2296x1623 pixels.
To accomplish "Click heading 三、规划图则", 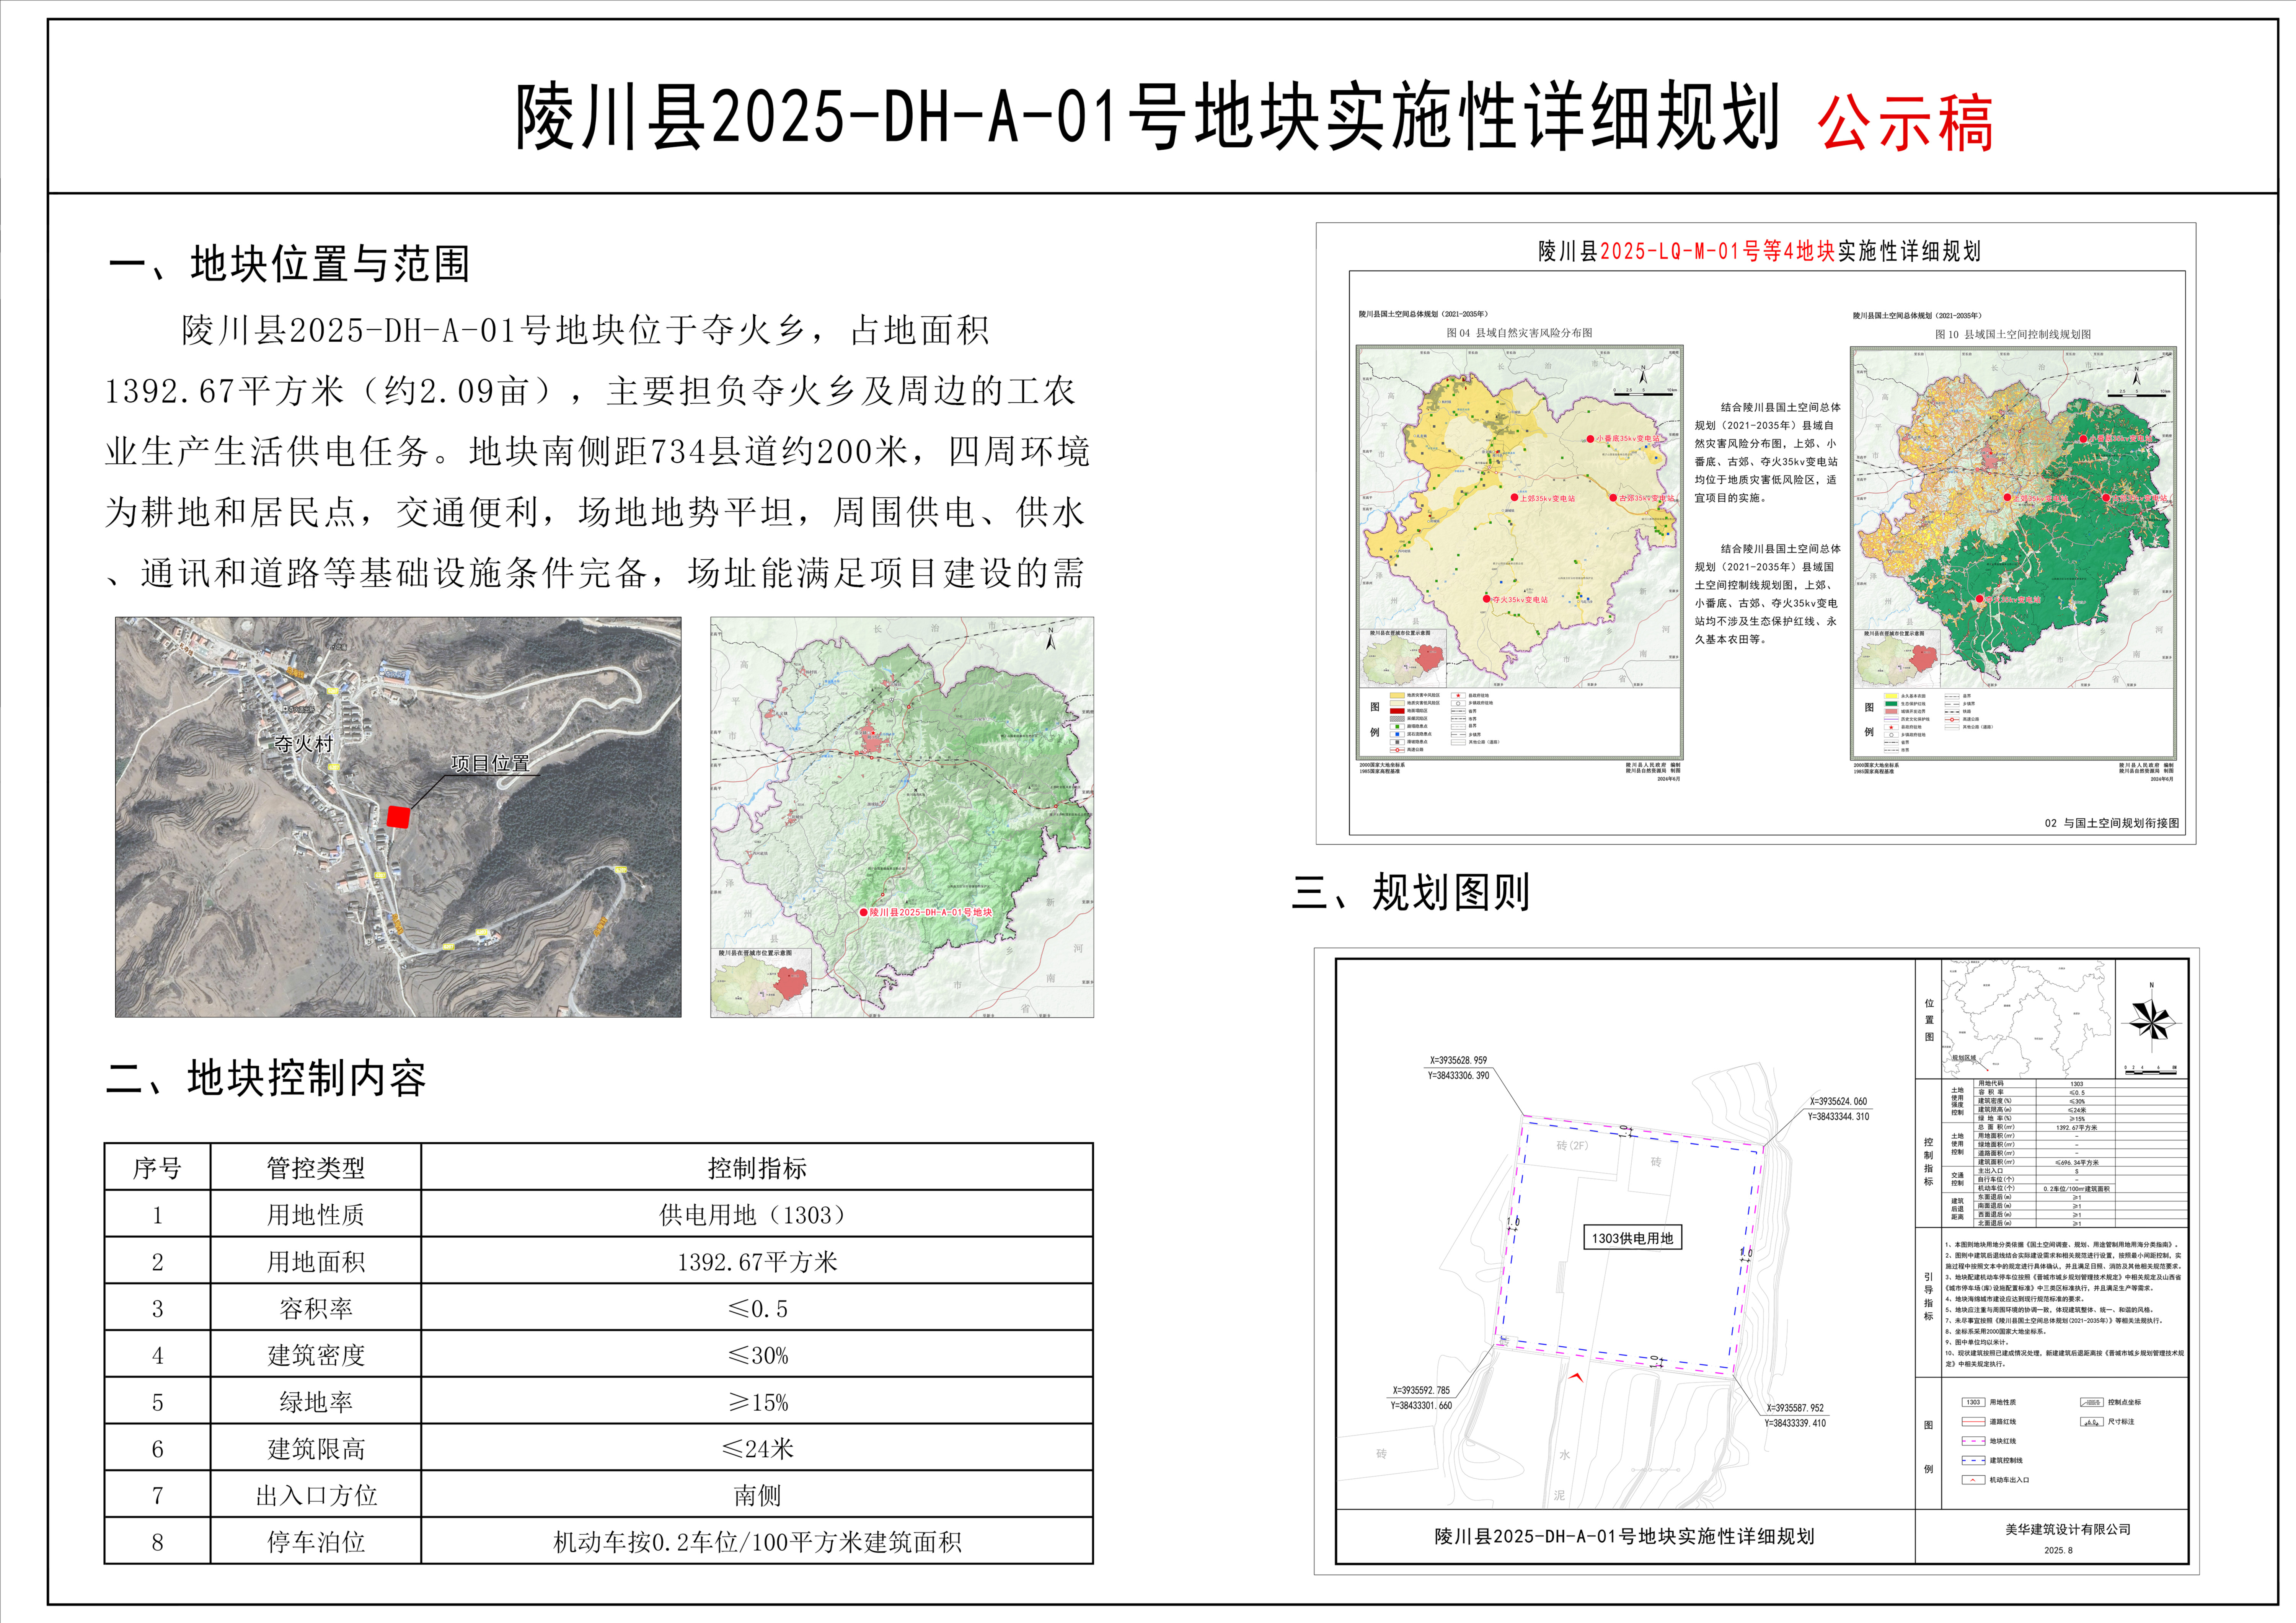I will (1410, 892).
